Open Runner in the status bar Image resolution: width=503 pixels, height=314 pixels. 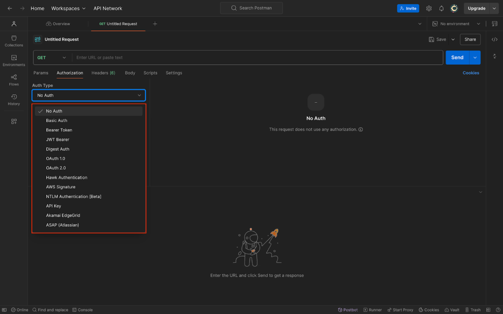[x=372, y=310]
